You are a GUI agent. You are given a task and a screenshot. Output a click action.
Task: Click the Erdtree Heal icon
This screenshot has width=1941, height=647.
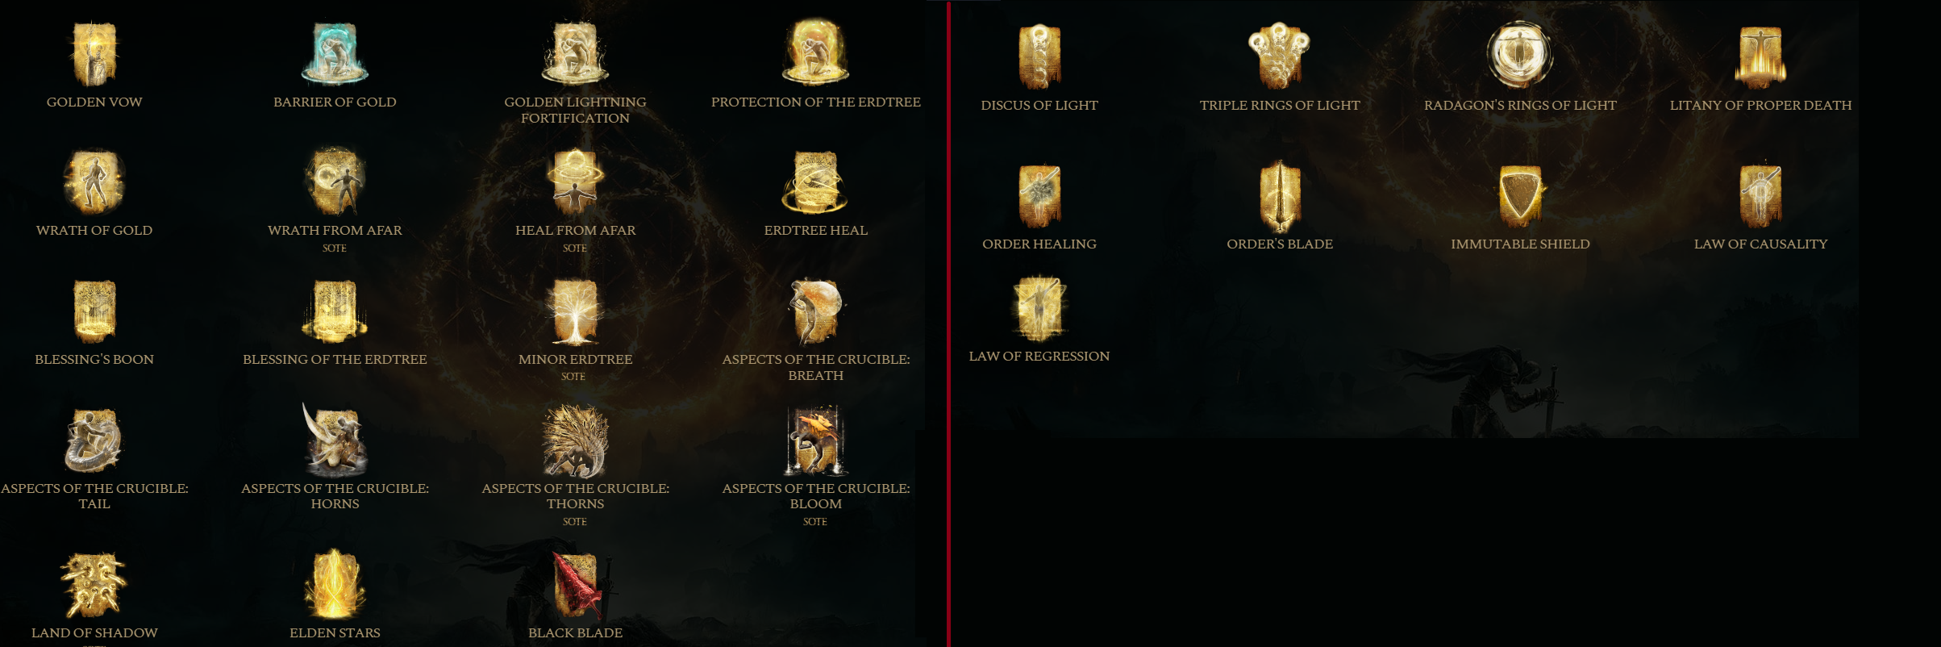coord(815,182)
